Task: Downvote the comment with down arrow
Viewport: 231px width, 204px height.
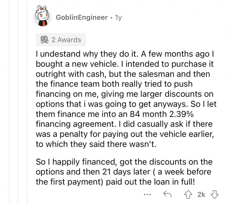Action: (214, 194)
